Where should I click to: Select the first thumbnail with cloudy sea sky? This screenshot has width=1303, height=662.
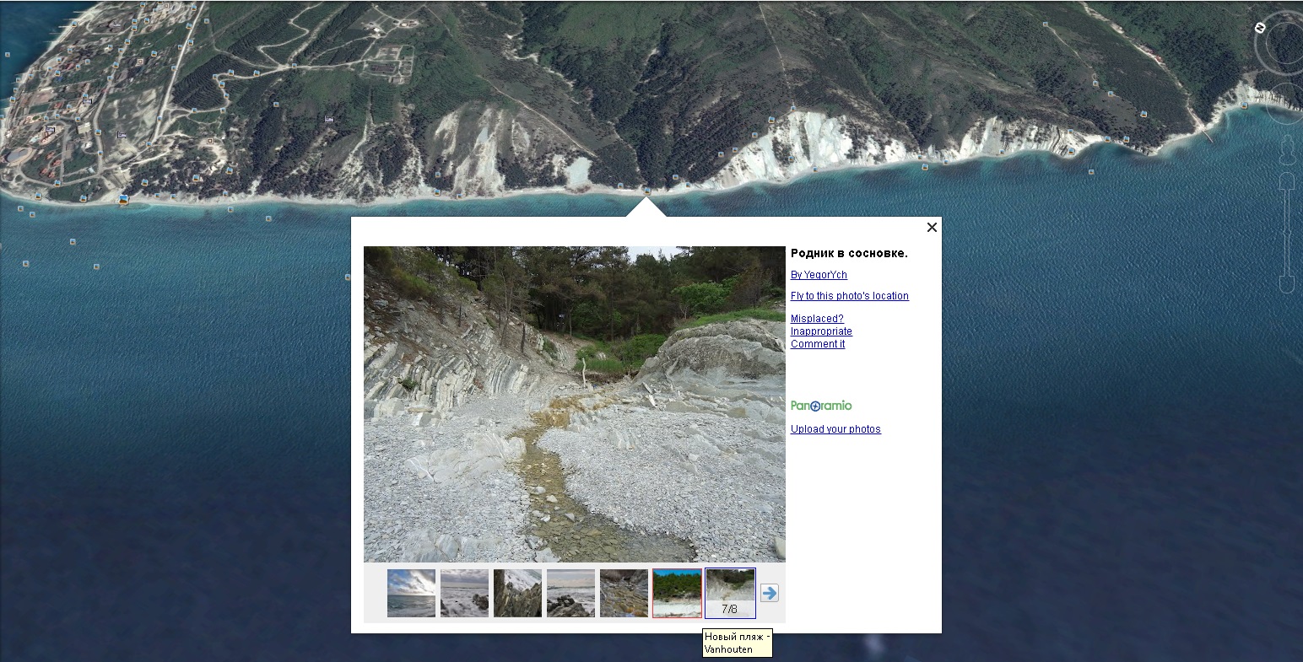(411, 593)
